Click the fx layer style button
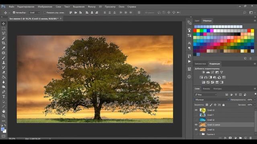This screenshot has width=257, height=144. pyautogui.click(x=225, y=138)
